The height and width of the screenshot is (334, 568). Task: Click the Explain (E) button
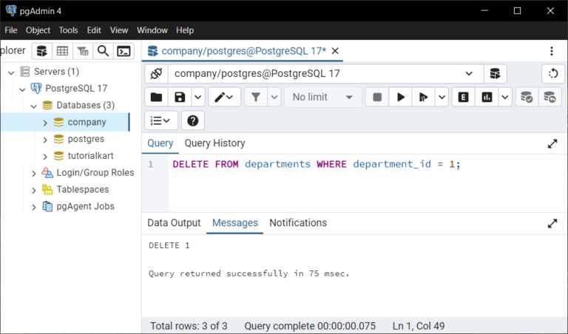point(463,97)
